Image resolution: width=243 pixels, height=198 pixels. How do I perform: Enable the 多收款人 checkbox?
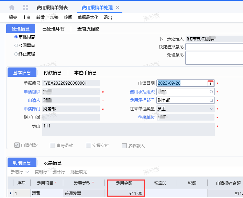(124, 146)
